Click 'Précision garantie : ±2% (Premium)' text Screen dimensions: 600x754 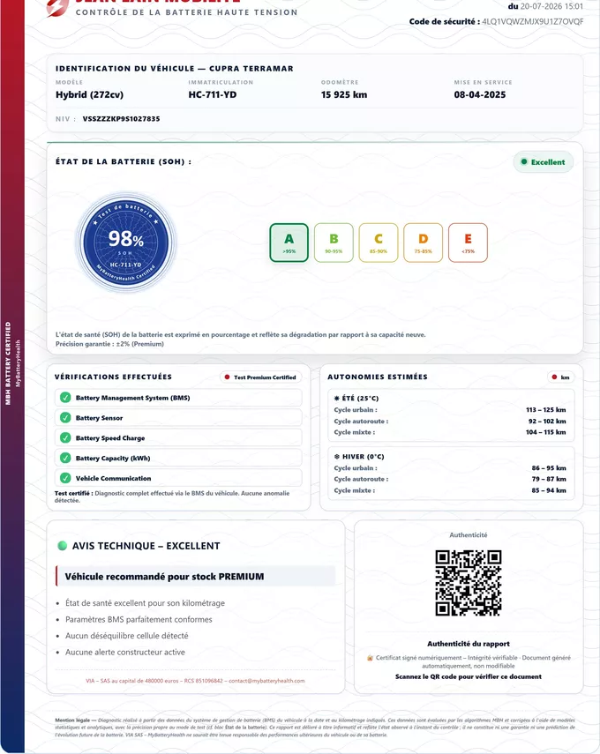[109, 344]
